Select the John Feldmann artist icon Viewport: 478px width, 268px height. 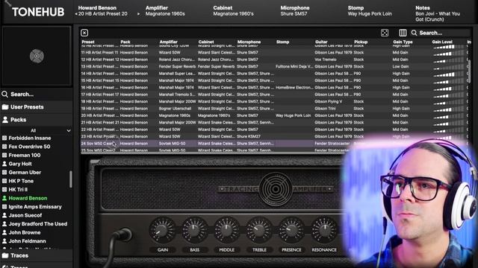(x=4, y=241)
